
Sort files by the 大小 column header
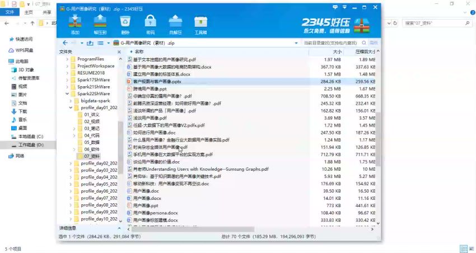click(337, 51)
